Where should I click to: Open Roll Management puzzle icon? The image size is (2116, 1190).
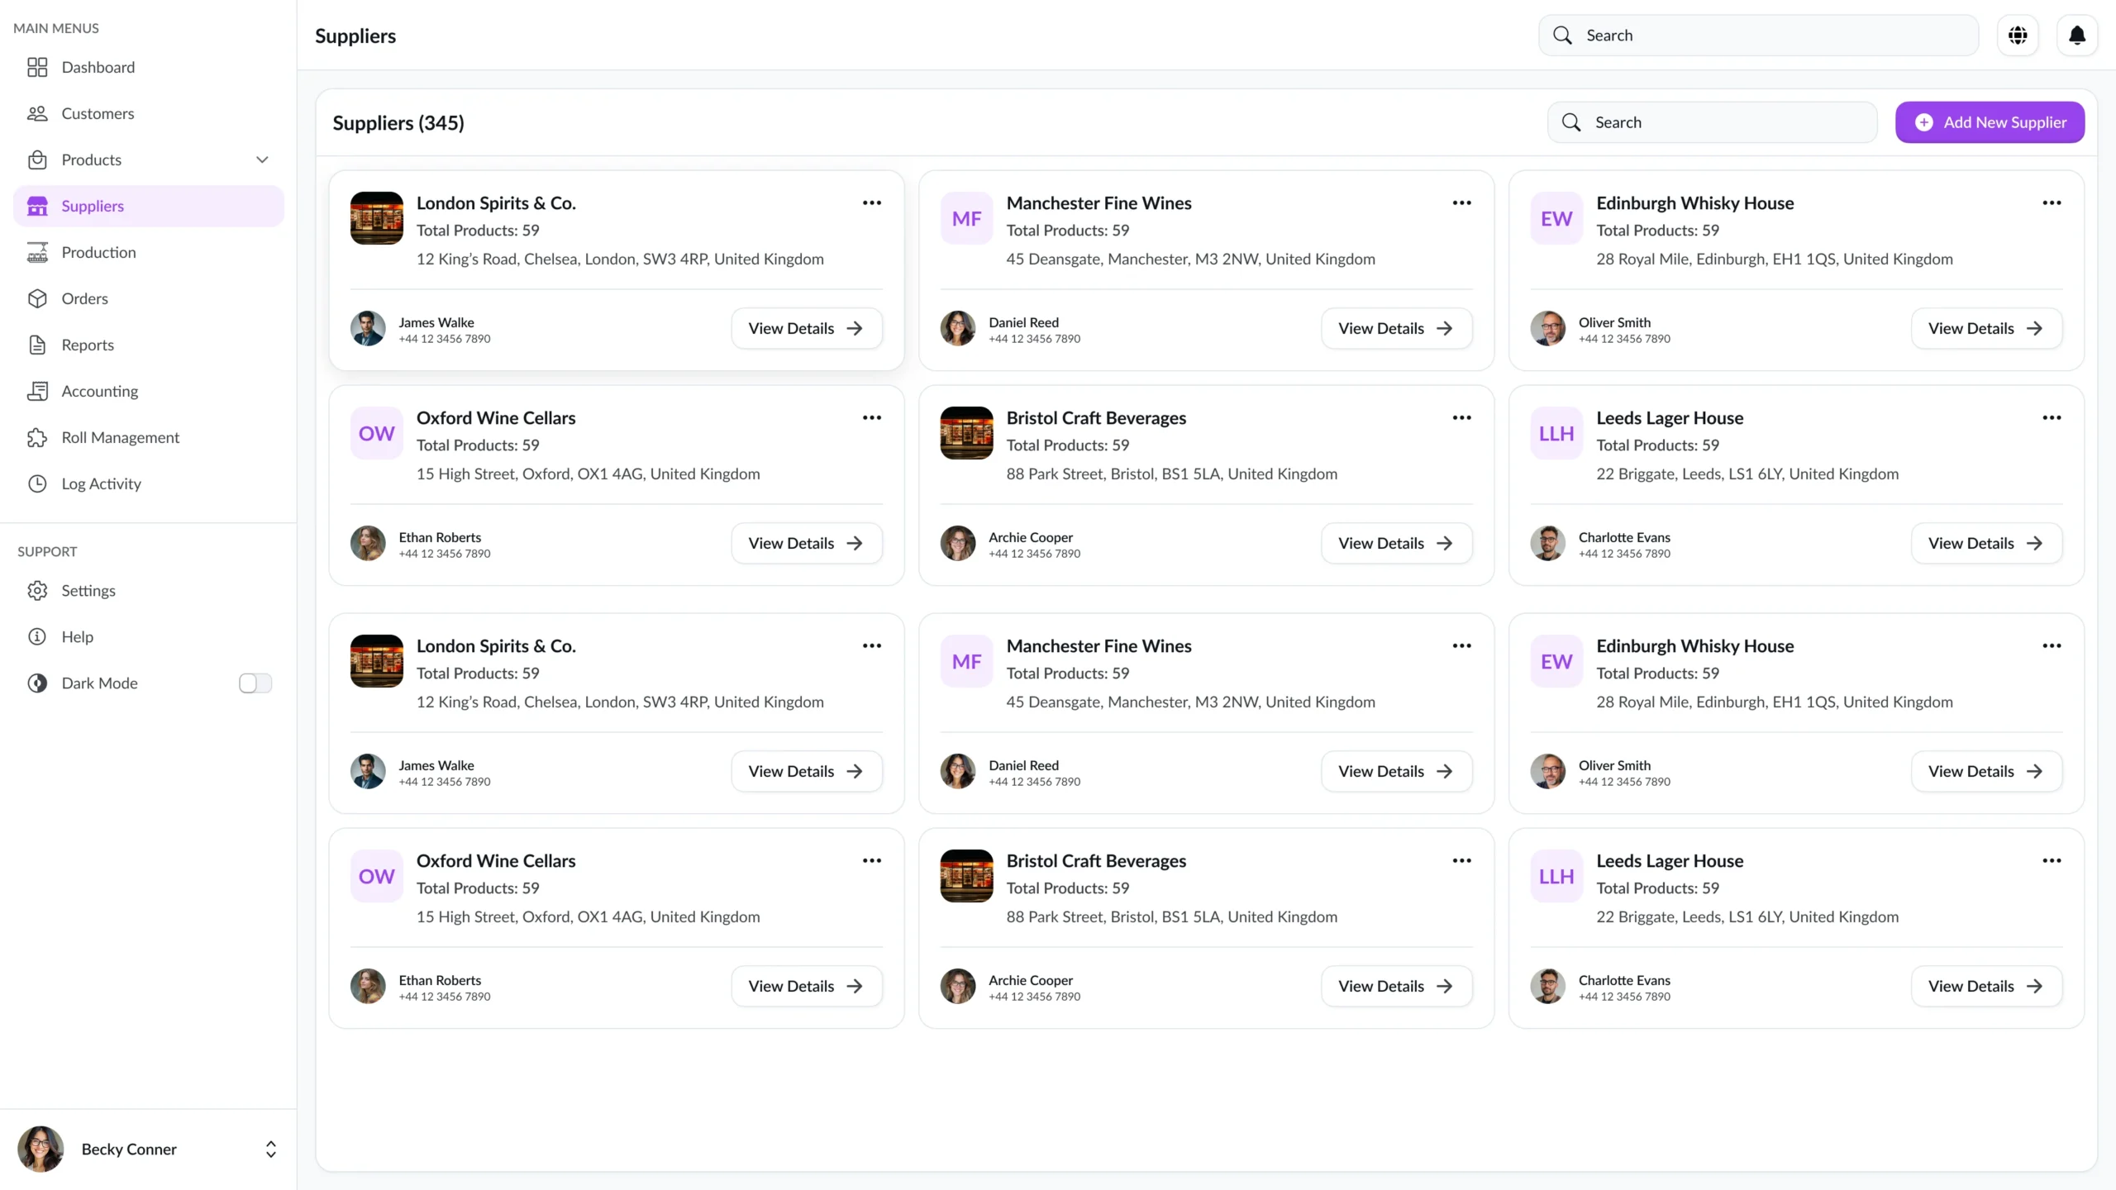coord(37,437)
